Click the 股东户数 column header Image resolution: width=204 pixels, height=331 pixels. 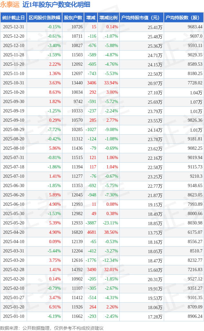coord(73,18)
